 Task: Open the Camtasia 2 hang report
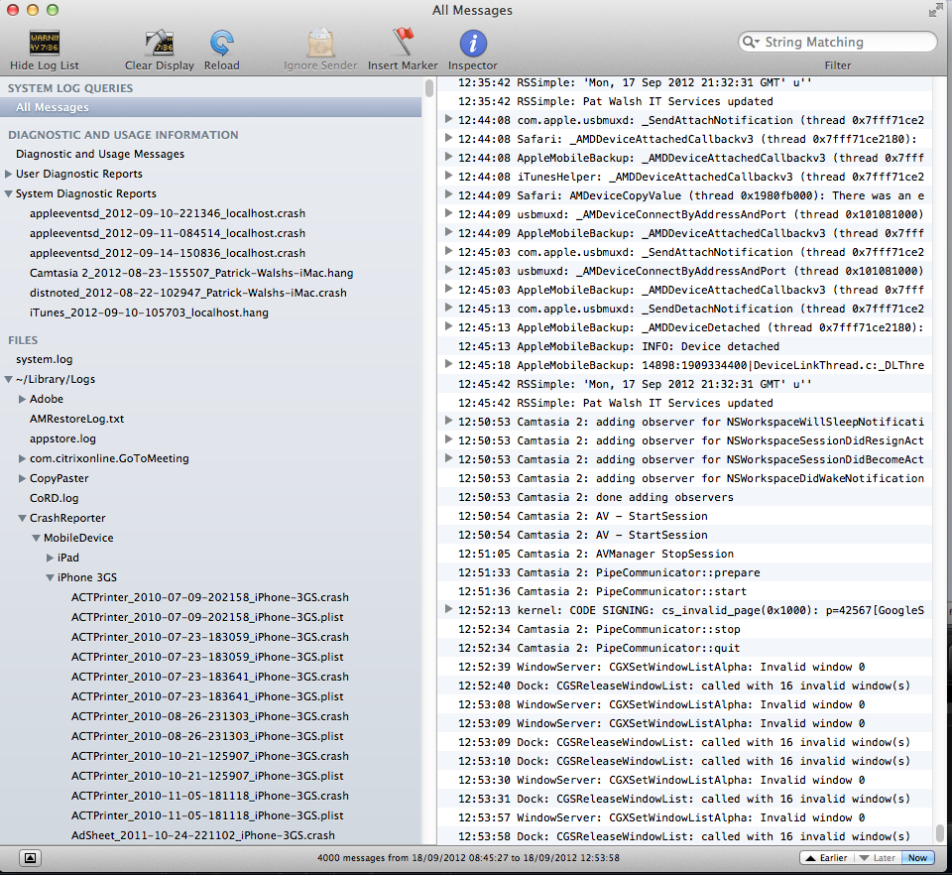pos(191,273)
